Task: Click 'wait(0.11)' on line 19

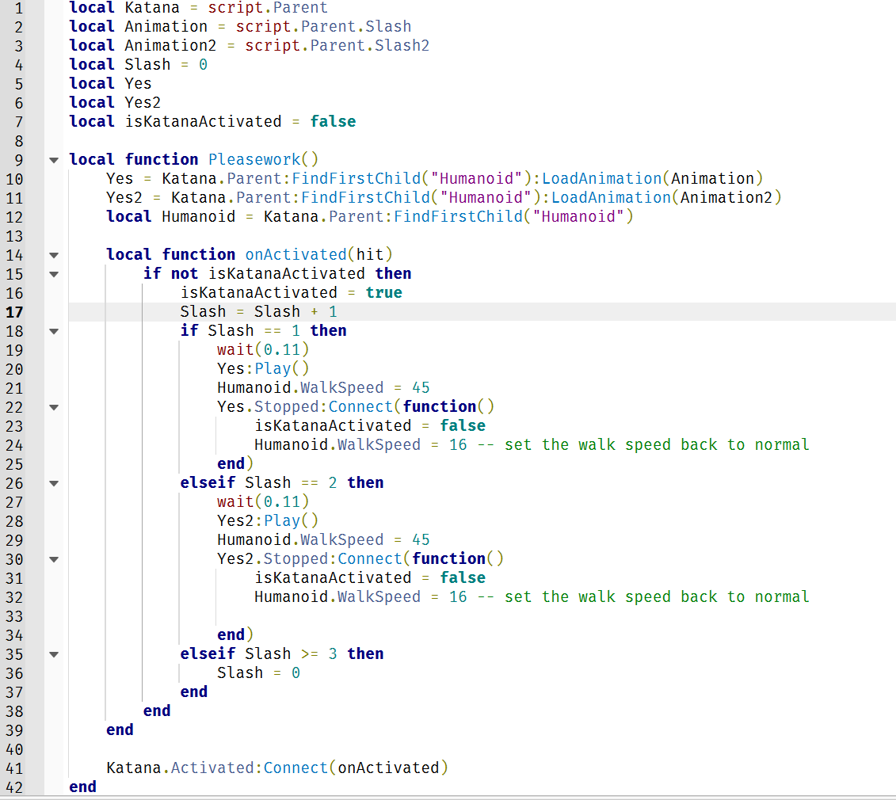Action: pos(263,350)
